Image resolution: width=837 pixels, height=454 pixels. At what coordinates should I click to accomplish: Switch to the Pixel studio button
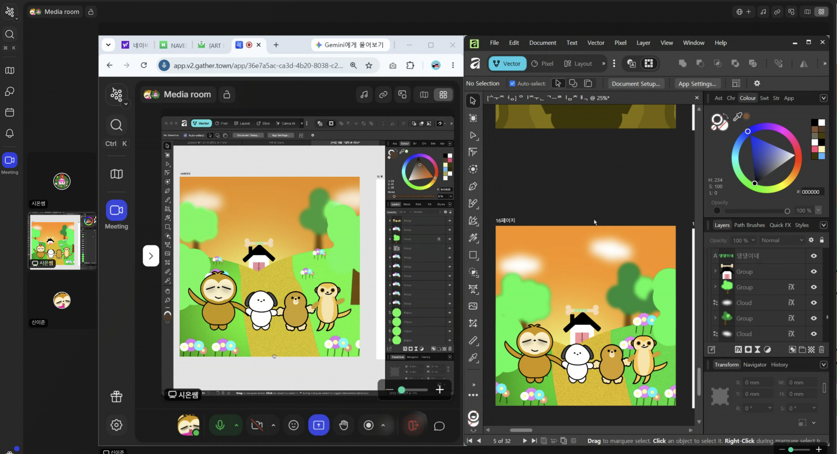(x=542, y=64)
